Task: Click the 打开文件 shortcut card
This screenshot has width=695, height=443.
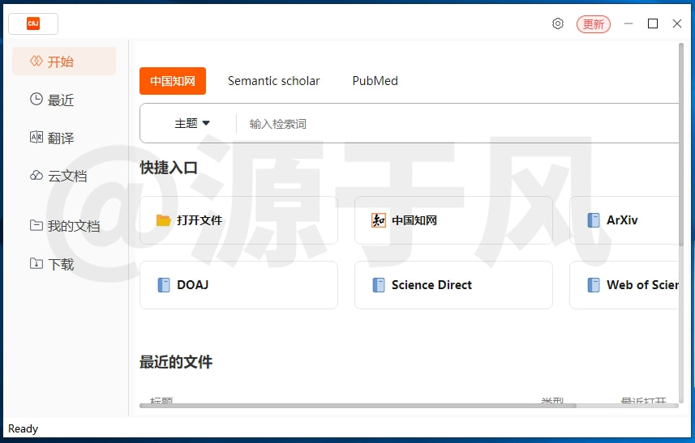Action: tap(238, 220)
